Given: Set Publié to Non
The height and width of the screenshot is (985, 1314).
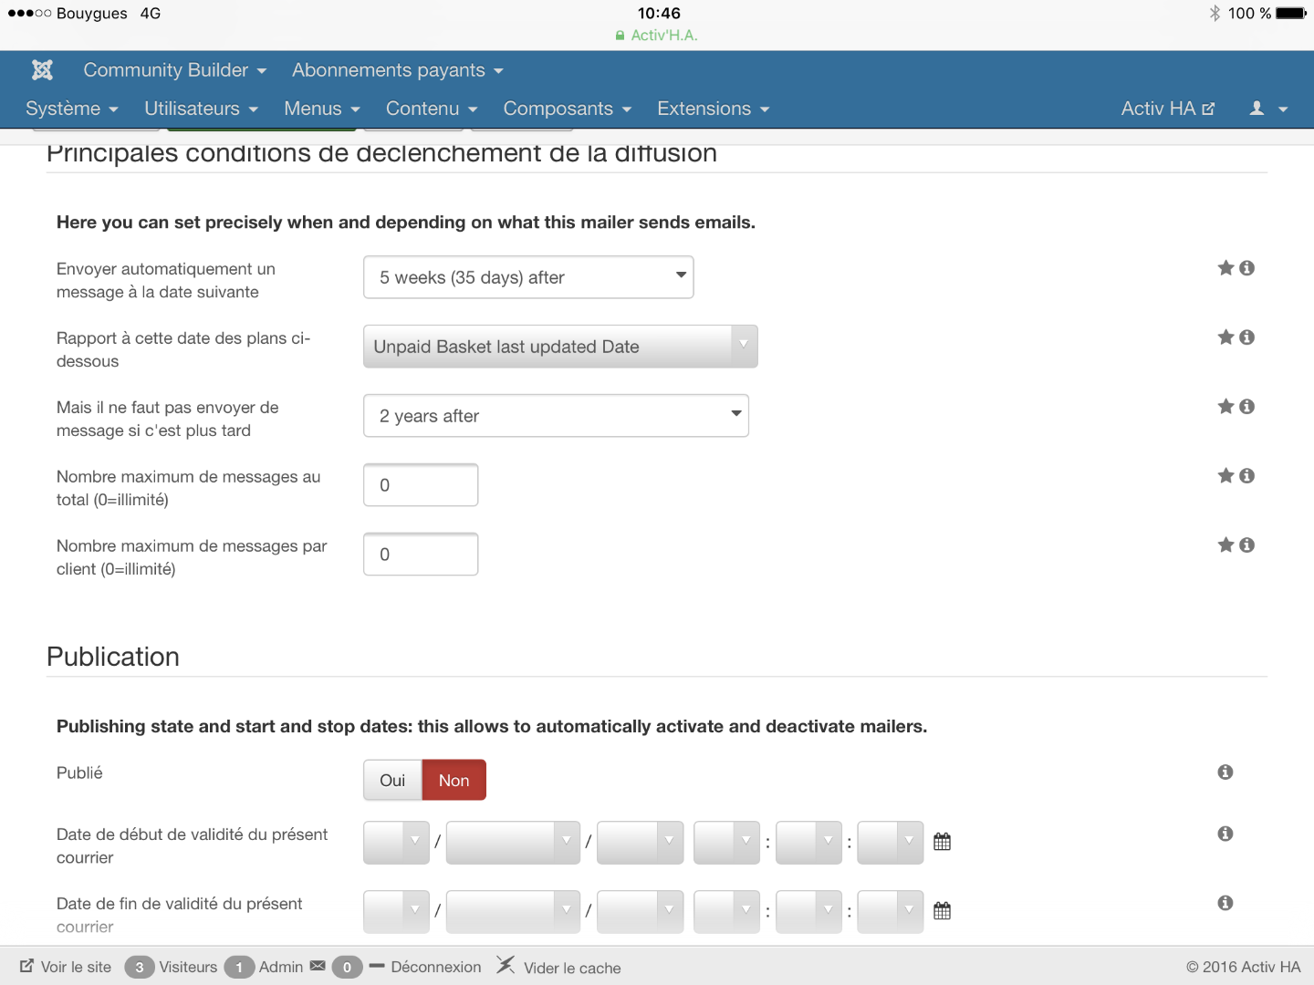Looking at the screenshot, I should point(454,780).
